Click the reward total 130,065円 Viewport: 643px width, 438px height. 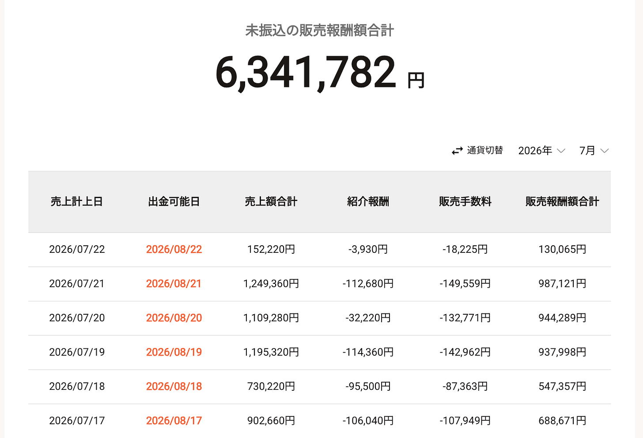(x=563, y=249)
